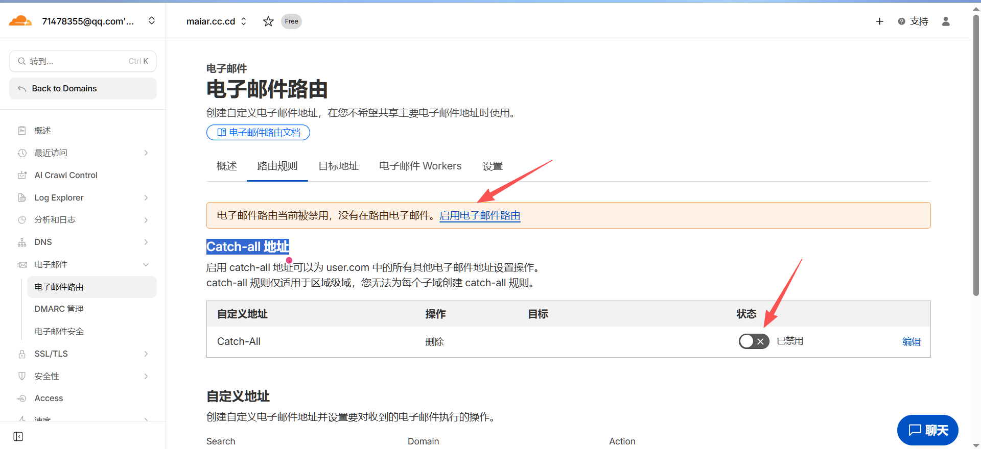This screenshot has height=449, width=981.
Task: Click the 启用电子邮件路由 link
Action: click(x=480, y=215)
